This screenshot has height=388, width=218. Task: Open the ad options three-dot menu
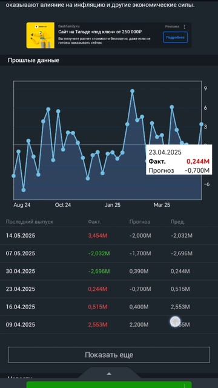pos(184,27)
